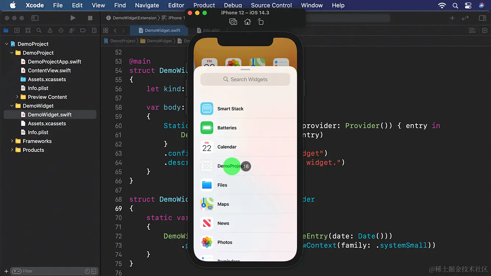Open the Library with plus button
This screenshot has height=276, width=491.
point(452,18)
